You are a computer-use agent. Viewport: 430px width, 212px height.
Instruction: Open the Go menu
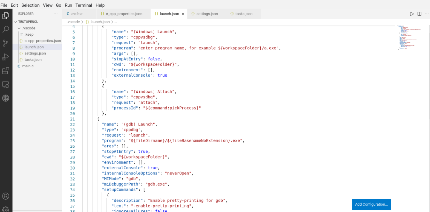click(59, 5)
